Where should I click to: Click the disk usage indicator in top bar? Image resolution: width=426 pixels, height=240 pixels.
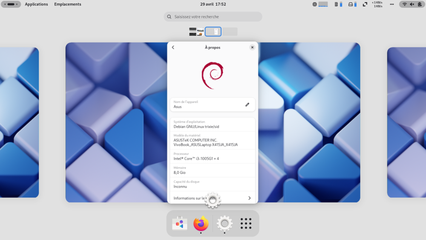coord(352,4)
